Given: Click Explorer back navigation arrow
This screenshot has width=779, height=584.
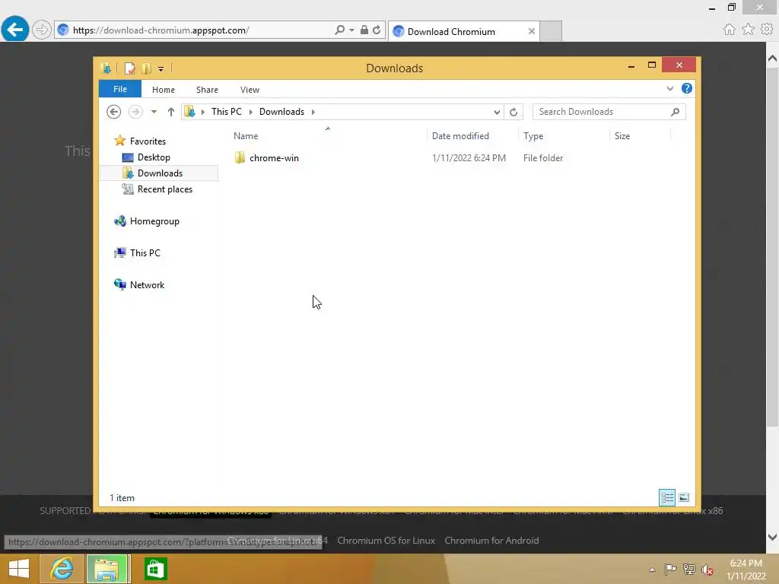Looking at the screenshot, I should pos(114,112).
